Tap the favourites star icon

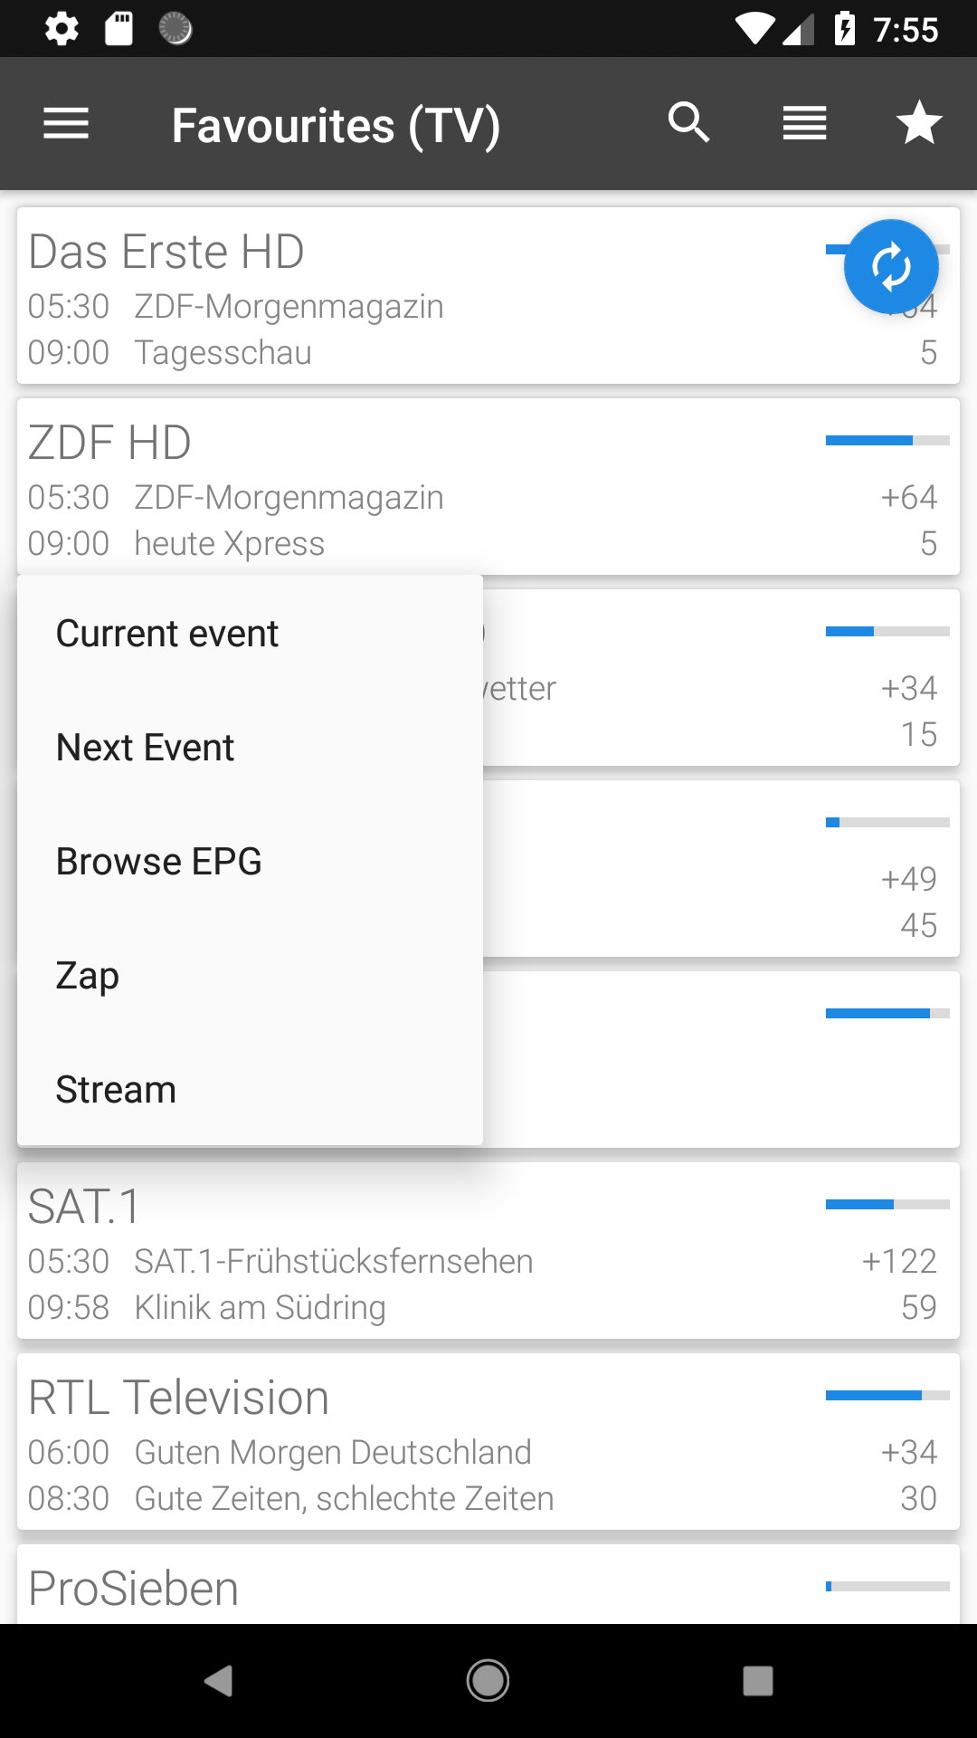tap(919, 123)
